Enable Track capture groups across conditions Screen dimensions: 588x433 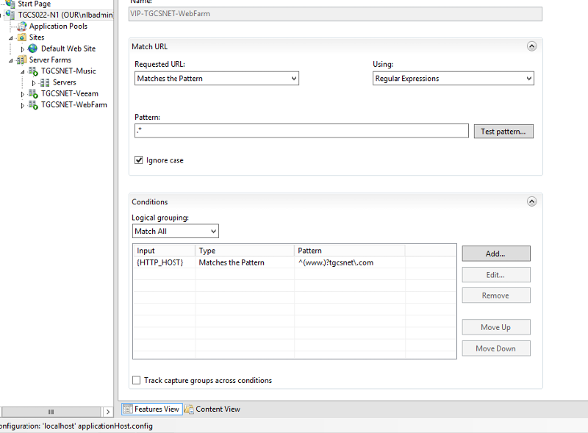coord(137,380)
